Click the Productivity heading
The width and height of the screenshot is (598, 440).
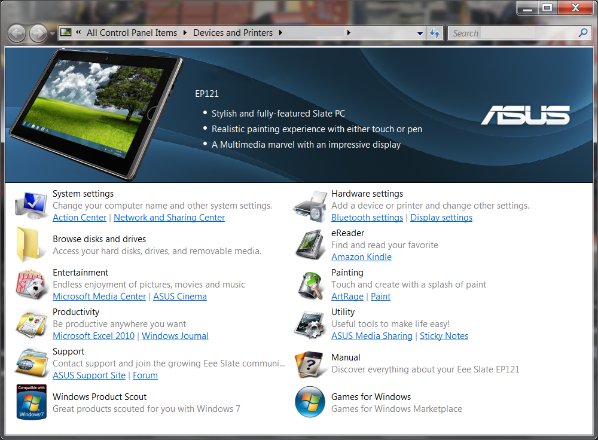pos(76,312)
